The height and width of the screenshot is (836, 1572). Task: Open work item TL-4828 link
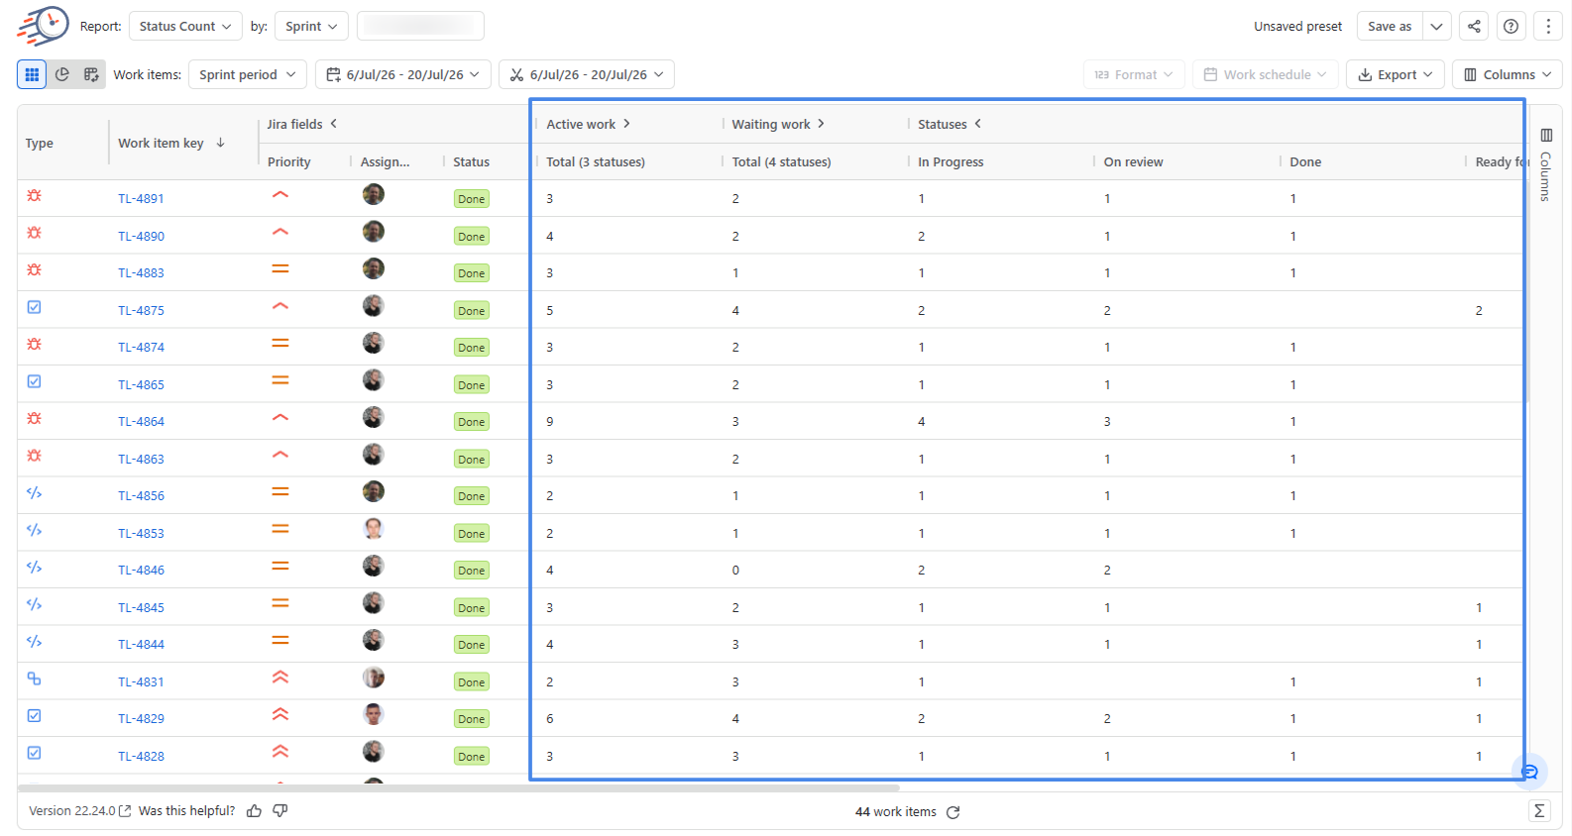tap(141, 757)
